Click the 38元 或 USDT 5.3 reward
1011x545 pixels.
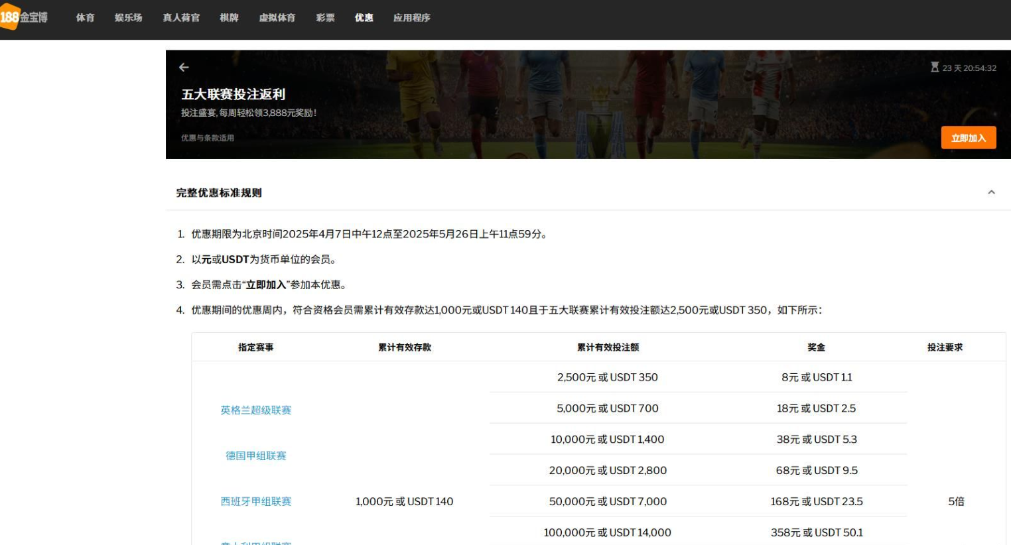(x=817, y=440)
